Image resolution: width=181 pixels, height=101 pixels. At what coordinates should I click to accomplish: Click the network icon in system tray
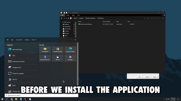[x=169, y=99]
